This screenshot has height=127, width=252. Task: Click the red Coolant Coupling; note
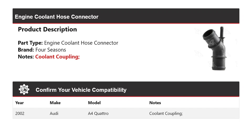coord(57,57)
